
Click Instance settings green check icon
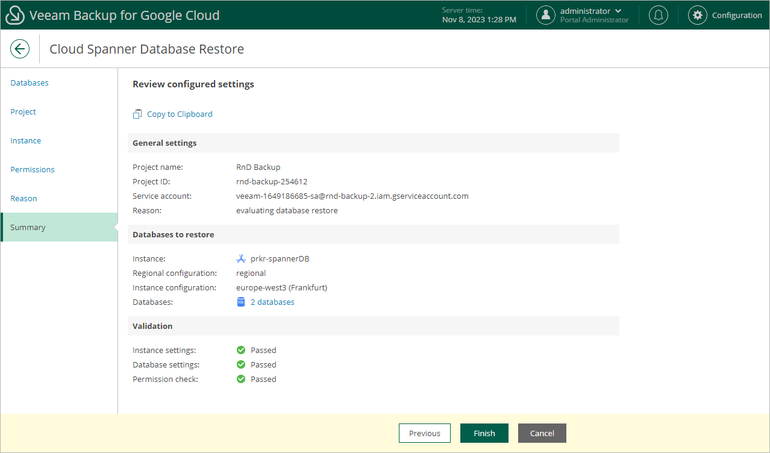(x=241, y=350)
